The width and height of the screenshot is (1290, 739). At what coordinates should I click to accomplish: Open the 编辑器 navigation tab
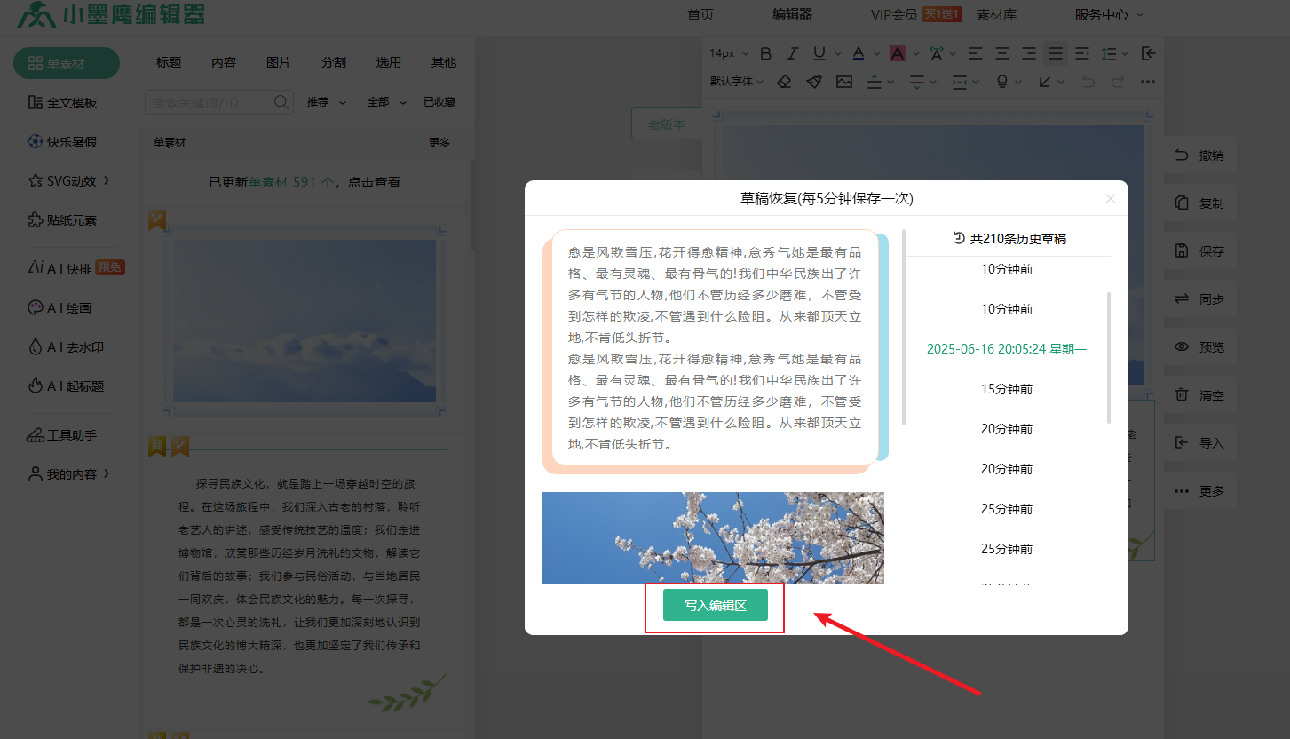792,14
